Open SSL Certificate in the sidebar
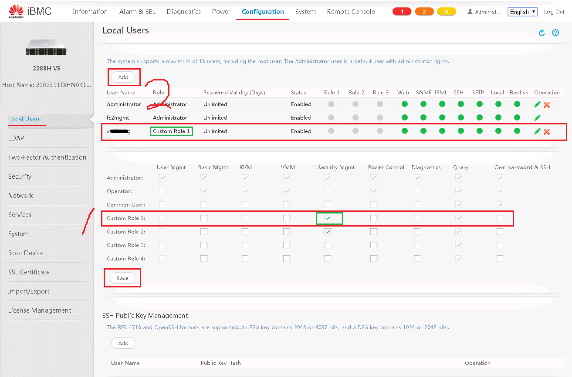The width and height of the screenshot is (572, 377). 29,272
